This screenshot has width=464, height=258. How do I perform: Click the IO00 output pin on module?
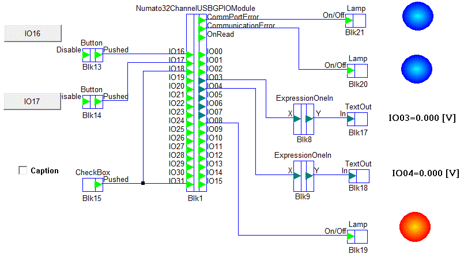tap(202, 55)
